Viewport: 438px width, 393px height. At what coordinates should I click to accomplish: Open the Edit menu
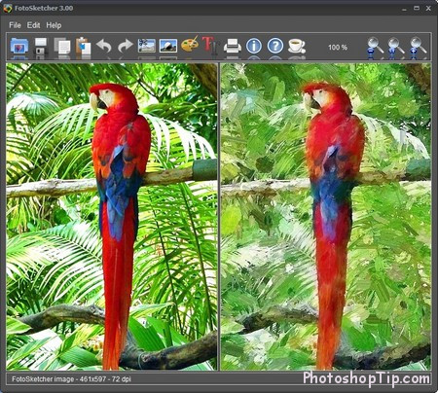(x=33, y=25)
